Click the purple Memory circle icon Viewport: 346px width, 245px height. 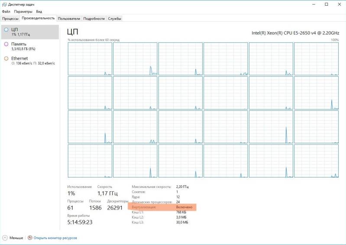(6, 44)
